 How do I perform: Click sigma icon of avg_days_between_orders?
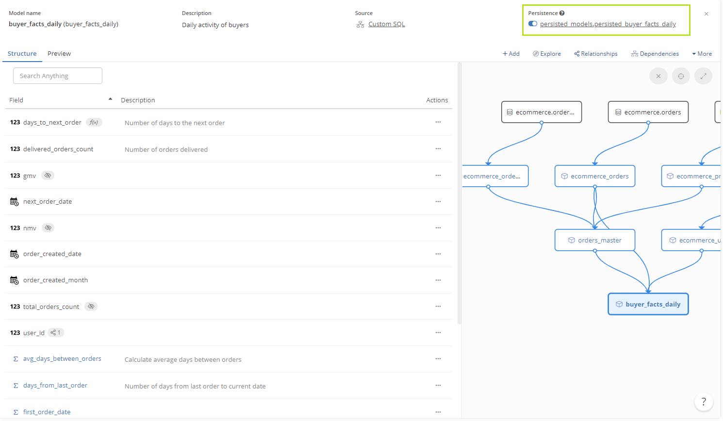16,359
